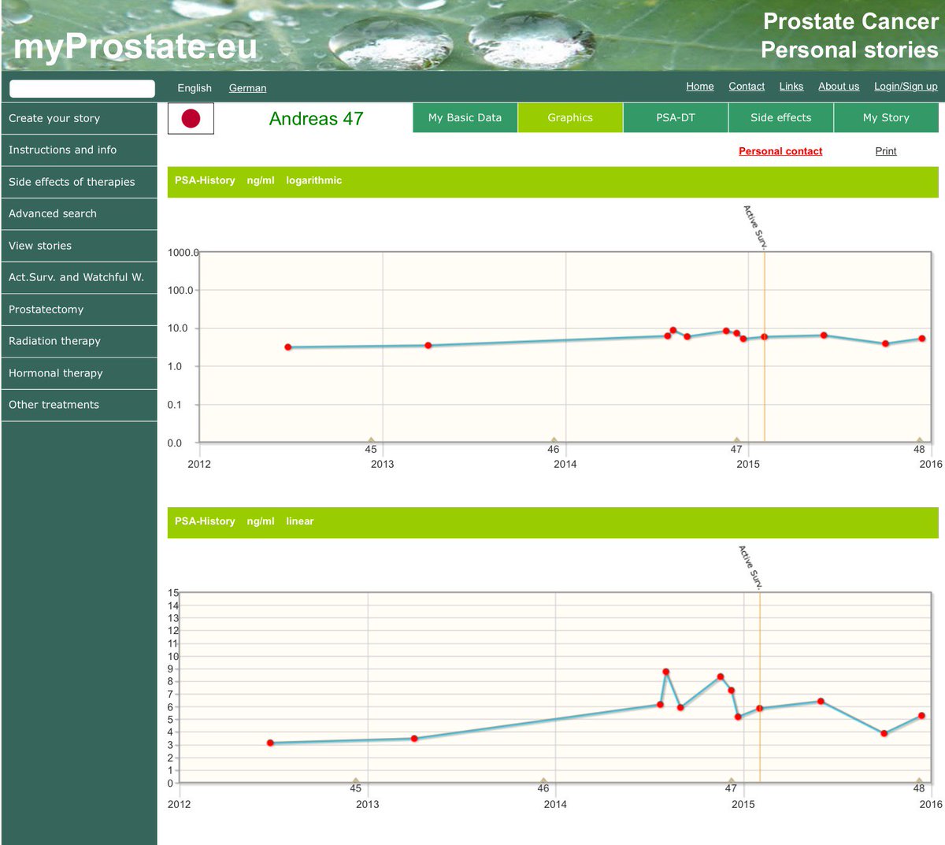The width and height of the screenshot is (945, 845).
Task: Open the My Story tab
Action: click(886, 117)
